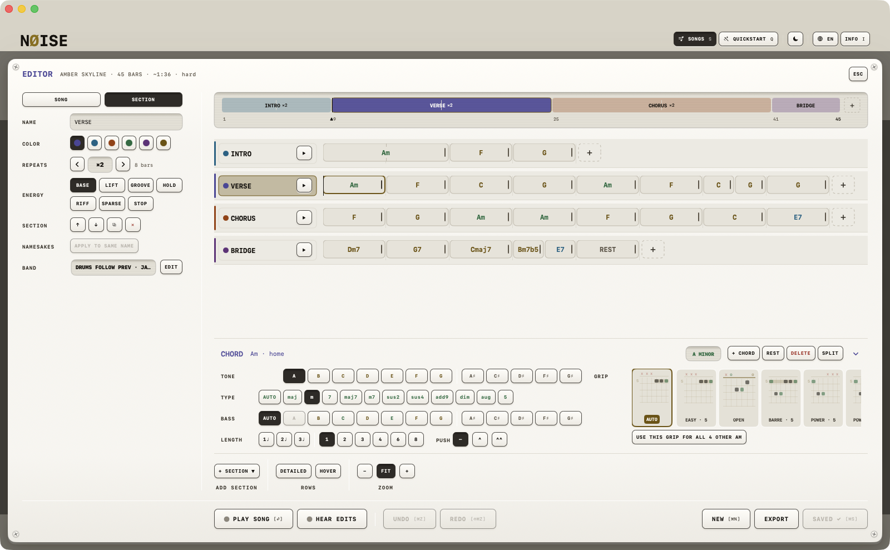This screenshot has height=550, width=890.
Task: Click HEAR EDITS button
Action: tap(332, 519)
